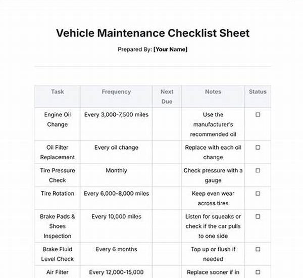Click the Air Filter task cell

58,272
